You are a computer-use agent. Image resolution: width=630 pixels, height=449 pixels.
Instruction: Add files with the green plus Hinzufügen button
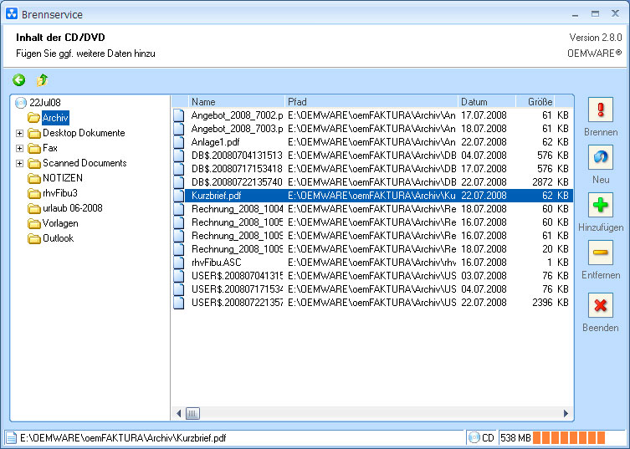(x=600, y=205)
